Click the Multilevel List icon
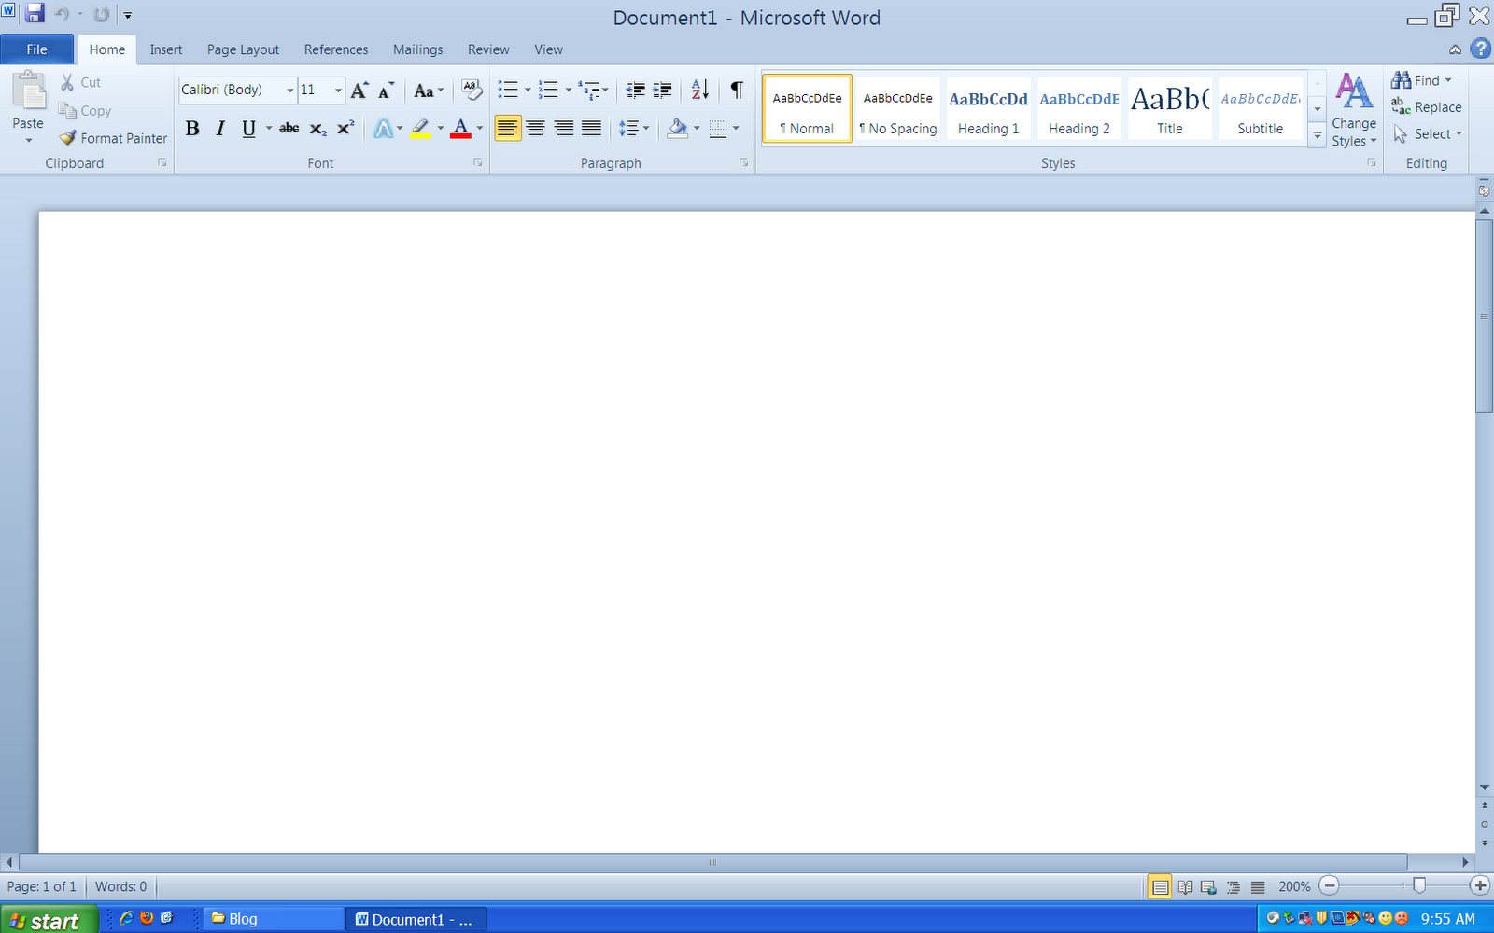Image resolution: width=1494 pixels, height=933 pixels. coord(589,90)
